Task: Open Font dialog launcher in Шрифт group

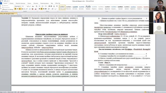Action: 37,11
